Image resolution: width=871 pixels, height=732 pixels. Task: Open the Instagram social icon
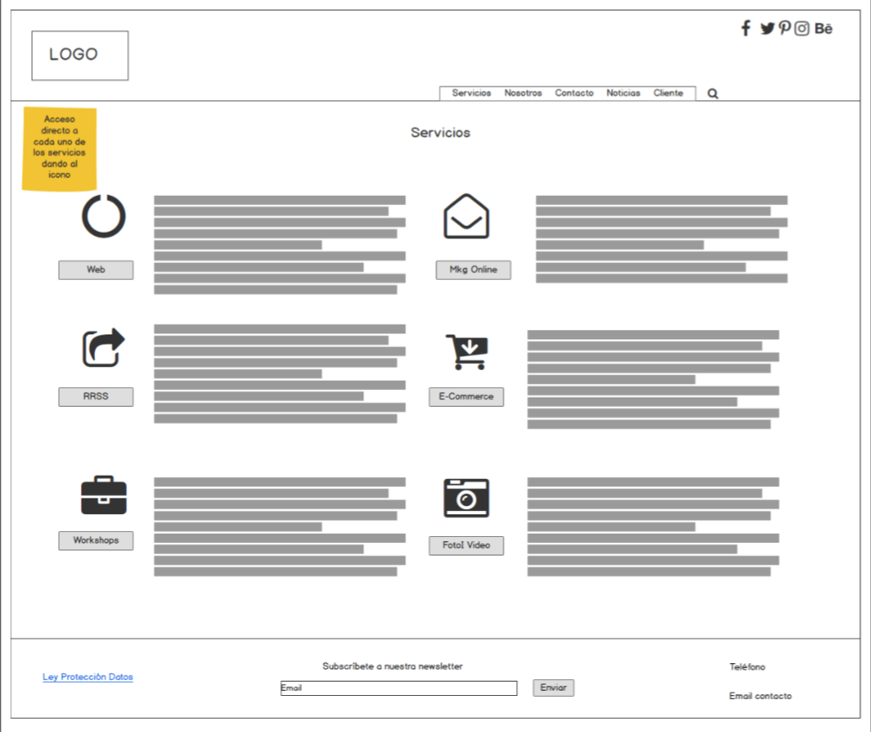801,29
